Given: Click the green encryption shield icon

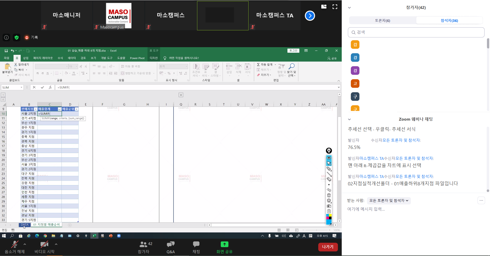Looking at the screenshot, I should 17,37.
